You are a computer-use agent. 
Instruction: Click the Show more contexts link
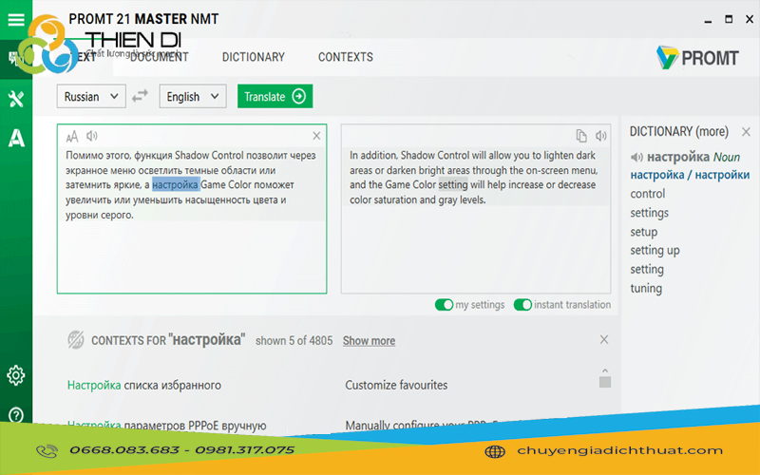(369, 340)
